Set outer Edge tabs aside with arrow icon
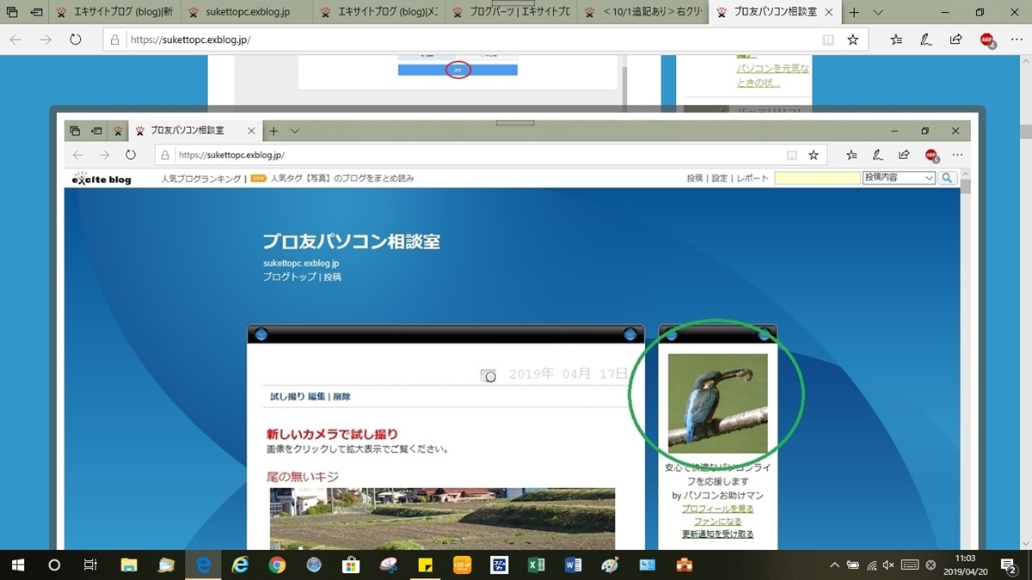The height and width of the screenshot is (580, 1032). [x=37, y=12]
